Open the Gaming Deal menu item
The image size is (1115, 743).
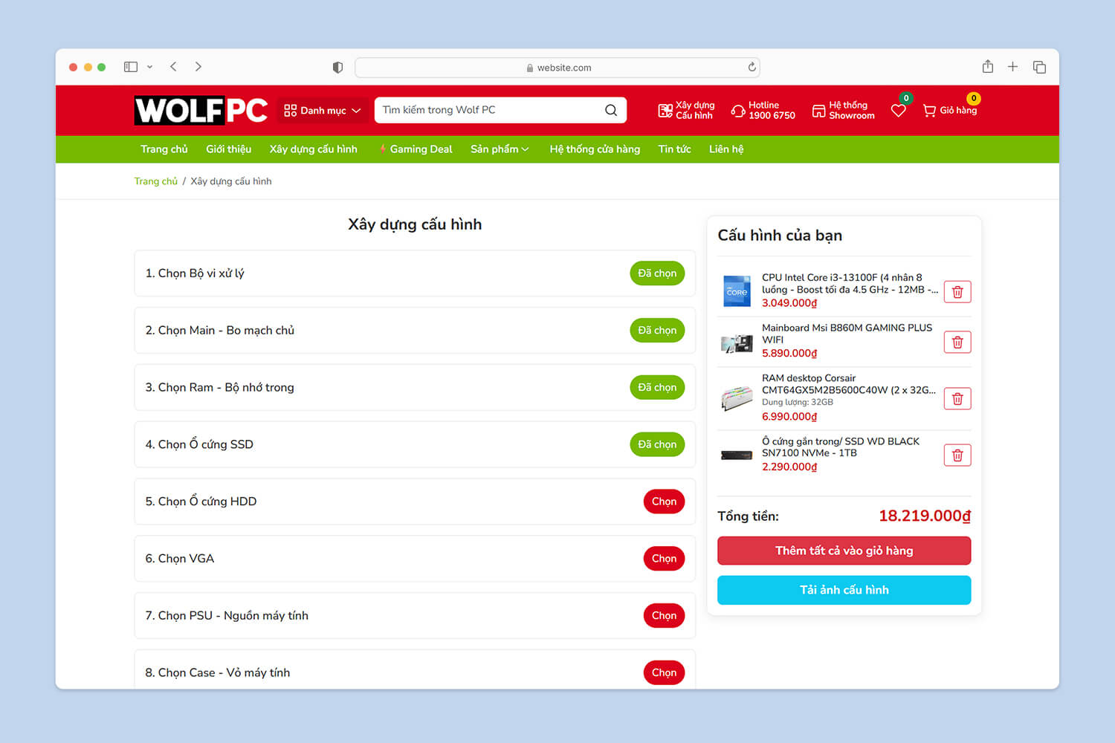coord(416,149)
